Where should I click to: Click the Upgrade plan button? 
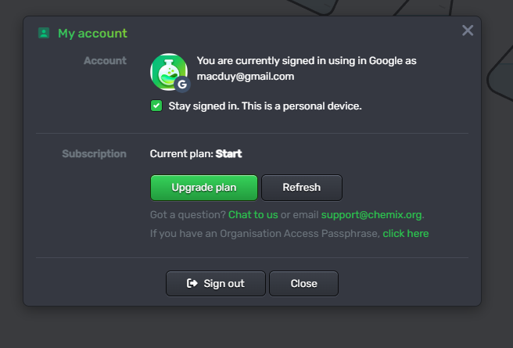204,188
